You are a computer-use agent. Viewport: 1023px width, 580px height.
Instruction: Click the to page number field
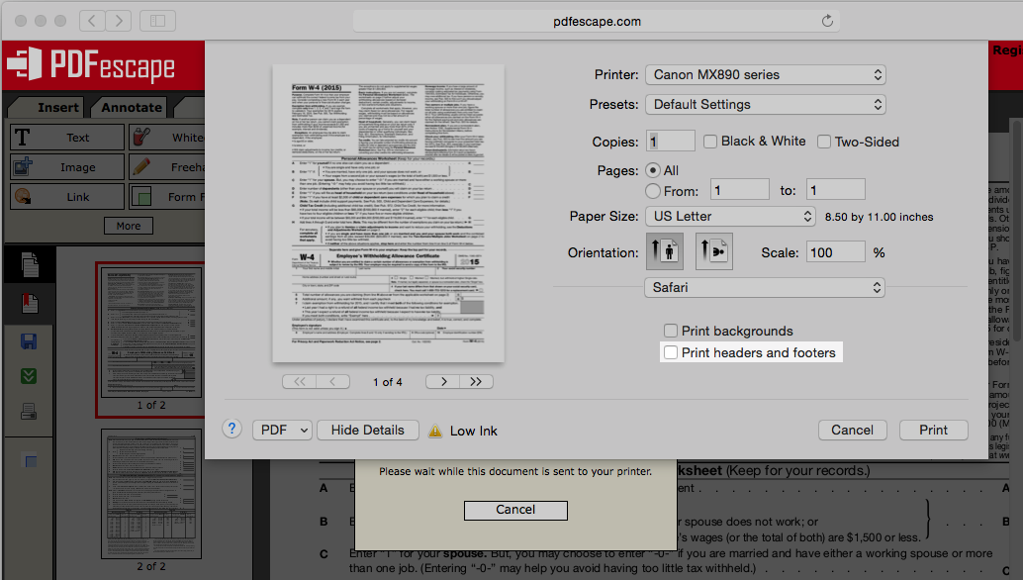point(836,190)
